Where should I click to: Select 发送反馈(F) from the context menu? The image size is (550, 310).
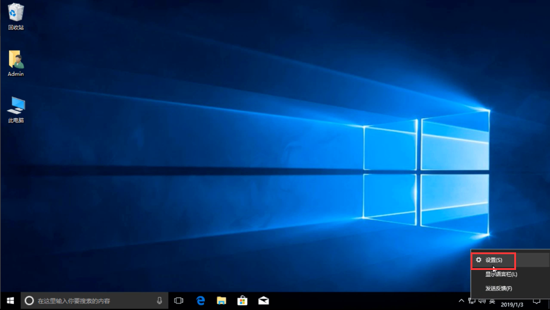coord(498,288)
